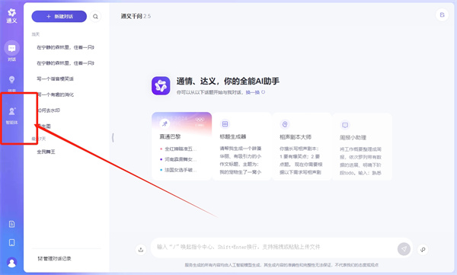Click the 换一换 link to refresh topics

tap(252, 92)
